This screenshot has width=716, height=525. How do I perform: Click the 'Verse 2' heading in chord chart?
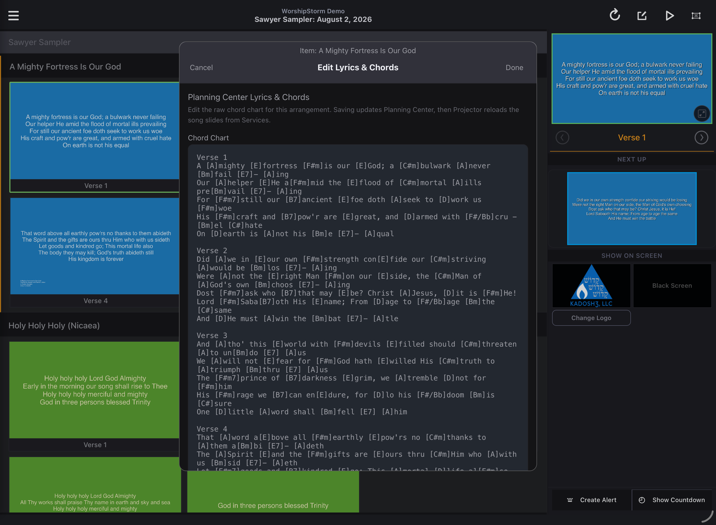pos(212,251)
